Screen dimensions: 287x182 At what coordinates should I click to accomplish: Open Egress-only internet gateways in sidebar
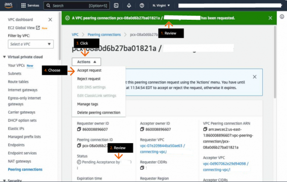click(x=24, y=101)
